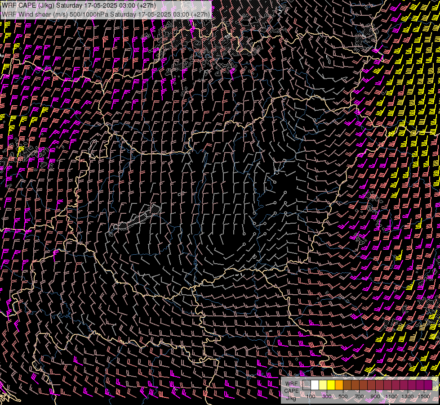The image size is (440, 405).
Task: Click the 100 legend value
Action: point(311,396)
